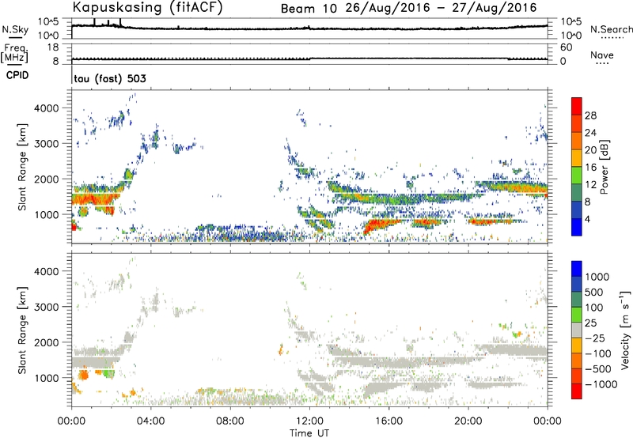This screenshot has width=633, height=438.
Task: Click the Time UT axis label
Action: 309,433
